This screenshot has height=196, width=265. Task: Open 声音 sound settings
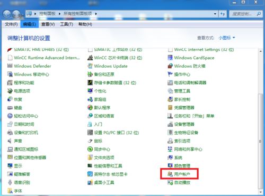[15, 141]
